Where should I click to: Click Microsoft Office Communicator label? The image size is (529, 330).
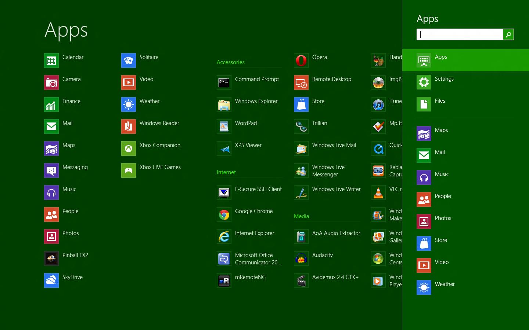pos(258,259)
